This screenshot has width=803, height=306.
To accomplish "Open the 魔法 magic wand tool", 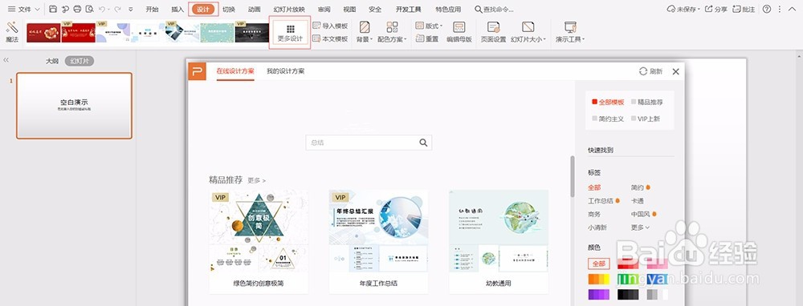I will click(12, 32).
